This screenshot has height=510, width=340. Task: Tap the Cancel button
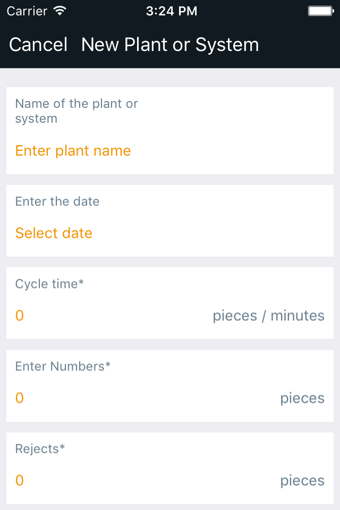tap(38, 44)
